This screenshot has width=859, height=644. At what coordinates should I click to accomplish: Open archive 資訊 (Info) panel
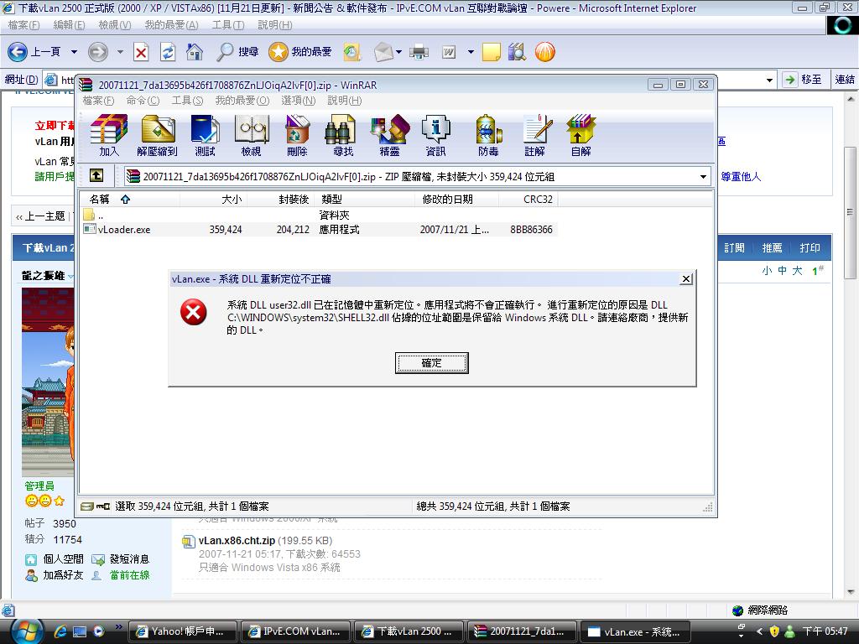tap(435, 134)
